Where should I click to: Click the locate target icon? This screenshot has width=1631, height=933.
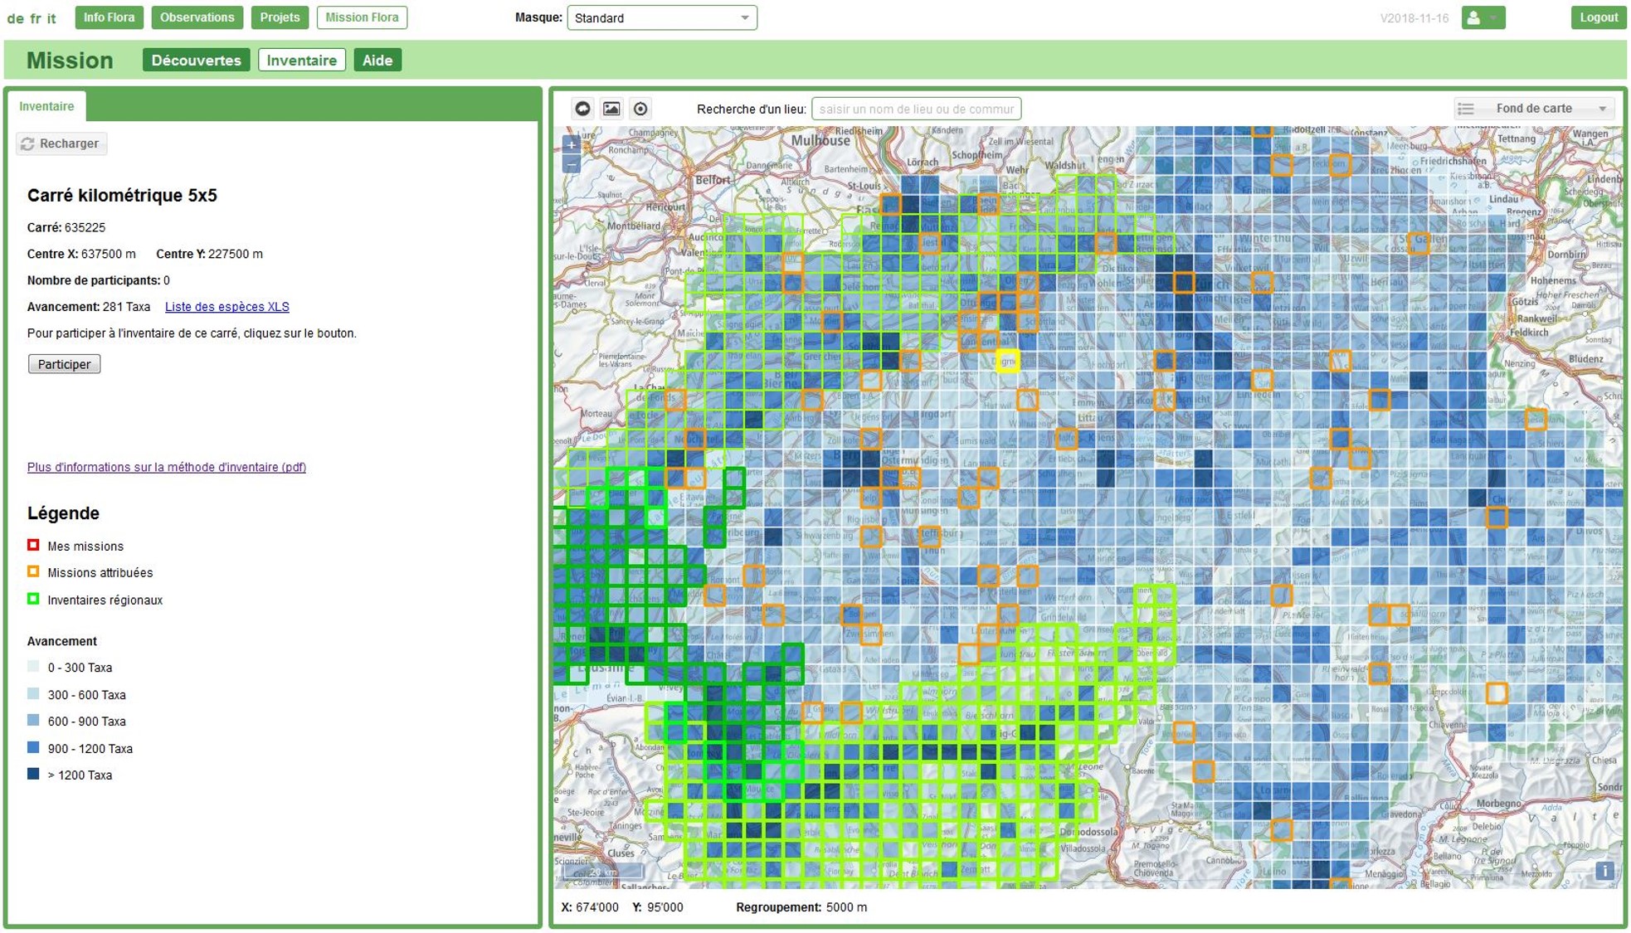(x=640, y=109)
